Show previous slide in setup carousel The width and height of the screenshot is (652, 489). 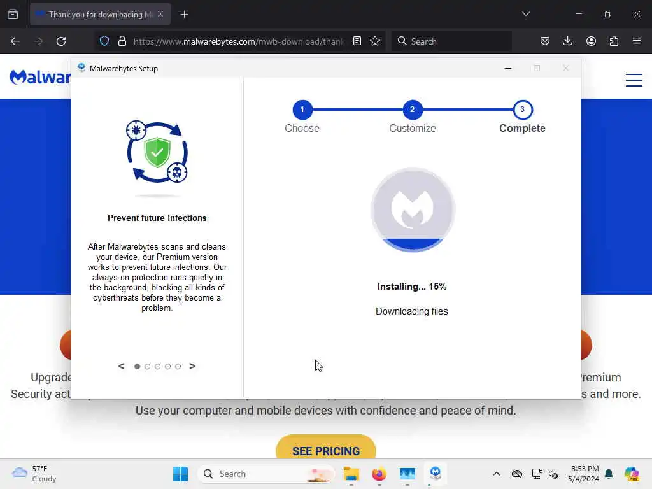(121, 366)
